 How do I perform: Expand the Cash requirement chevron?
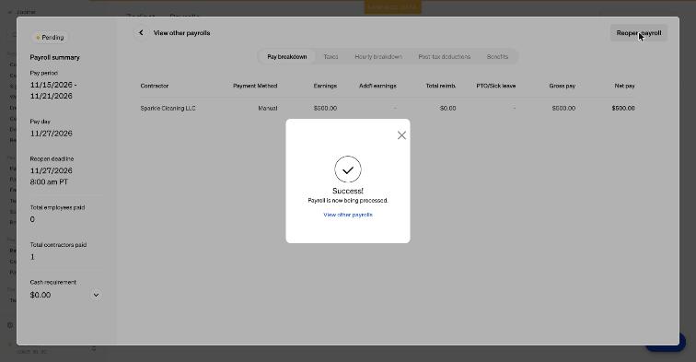pos(96,295)
